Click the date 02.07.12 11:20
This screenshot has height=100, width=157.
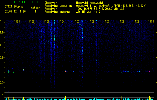(15, 11)
